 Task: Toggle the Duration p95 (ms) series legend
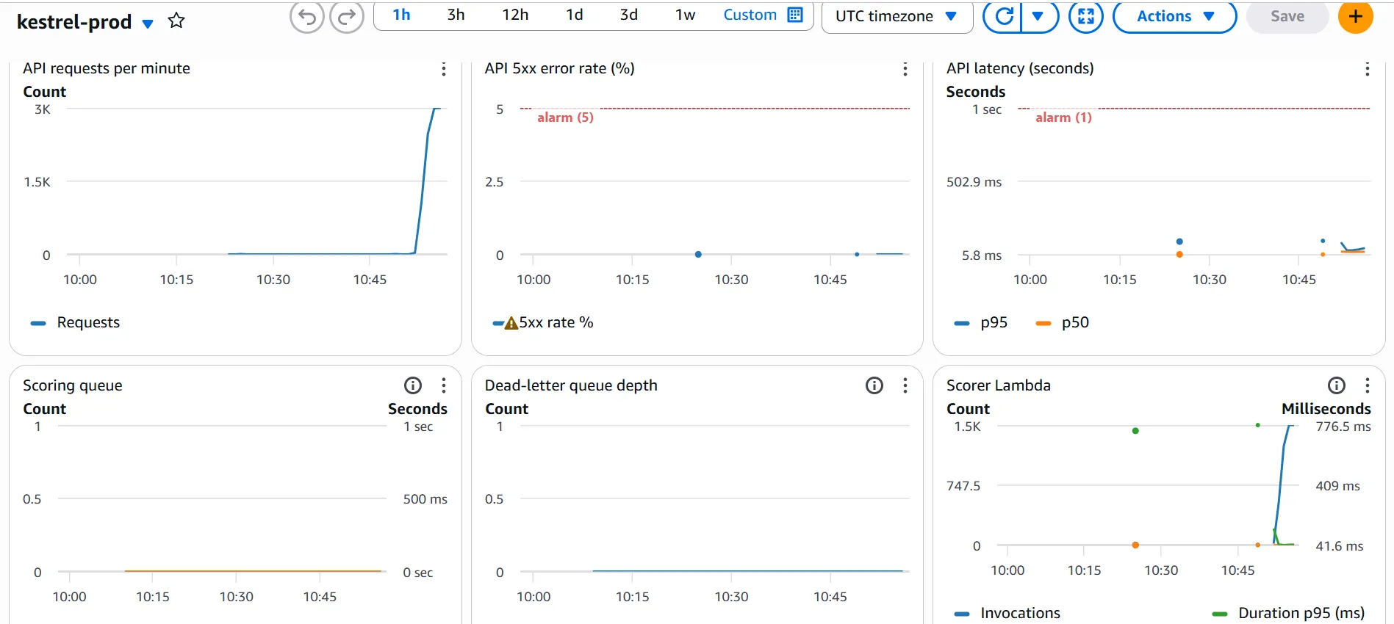(1288, 613)
